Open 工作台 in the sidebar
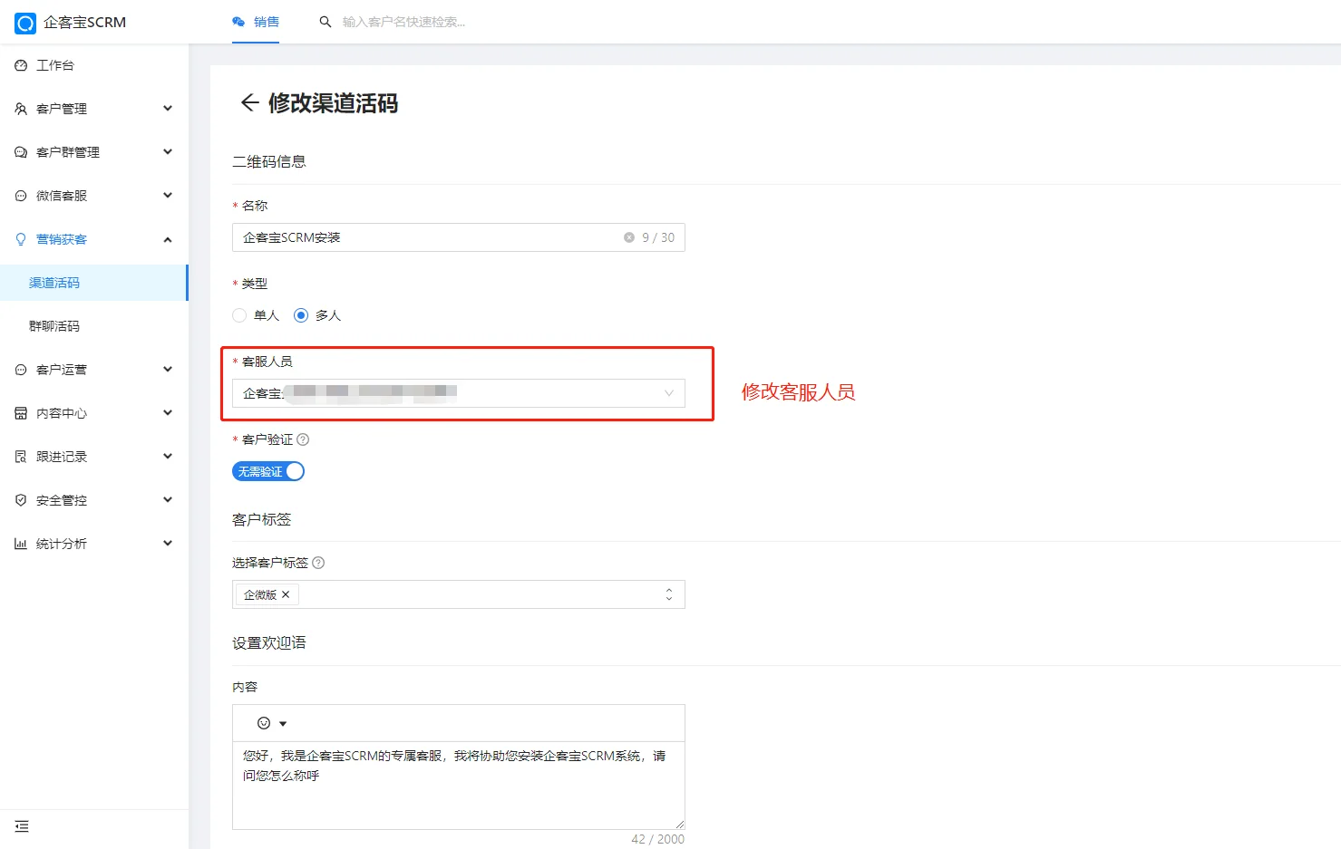The image size is (1341, 849). tap(94, 65)
